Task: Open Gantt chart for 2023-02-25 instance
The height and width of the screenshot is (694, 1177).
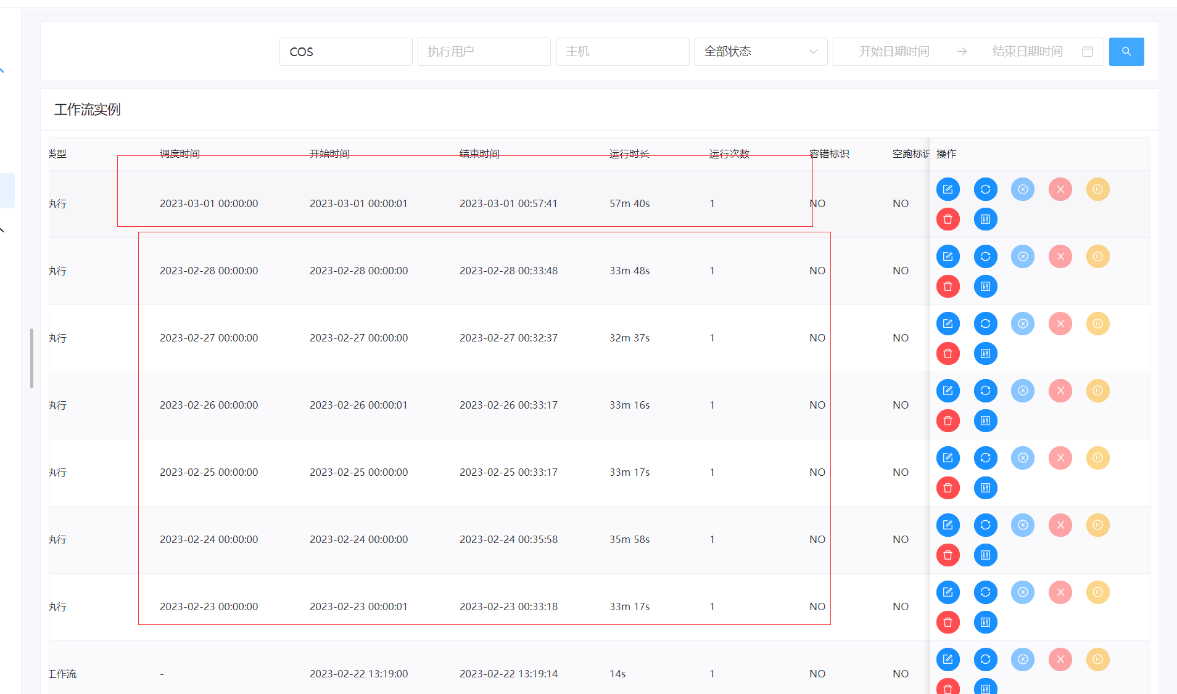Action: point(985,488)
